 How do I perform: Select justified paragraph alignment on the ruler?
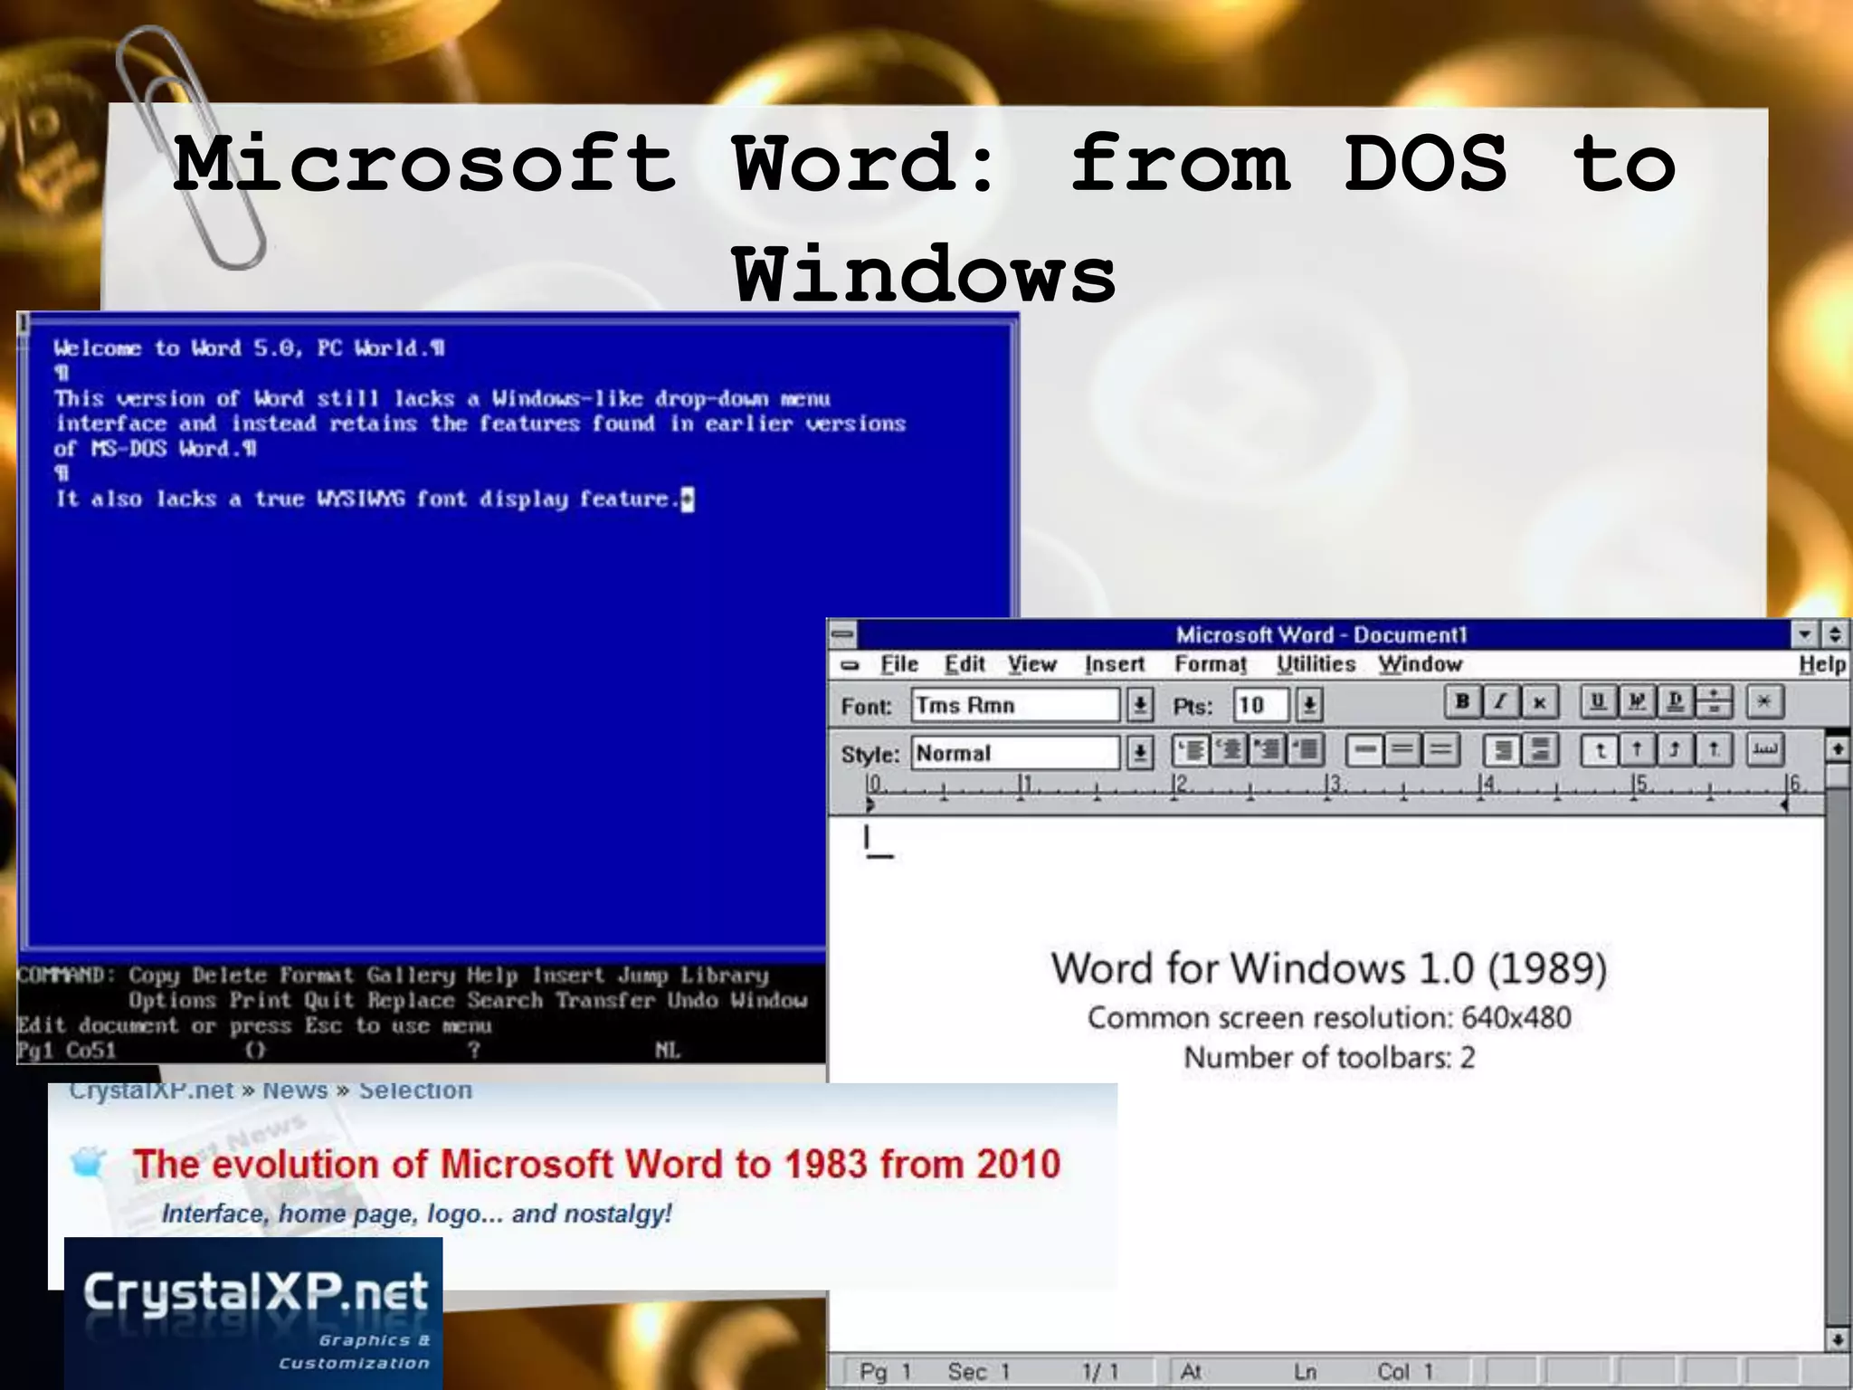[1306, 750]
